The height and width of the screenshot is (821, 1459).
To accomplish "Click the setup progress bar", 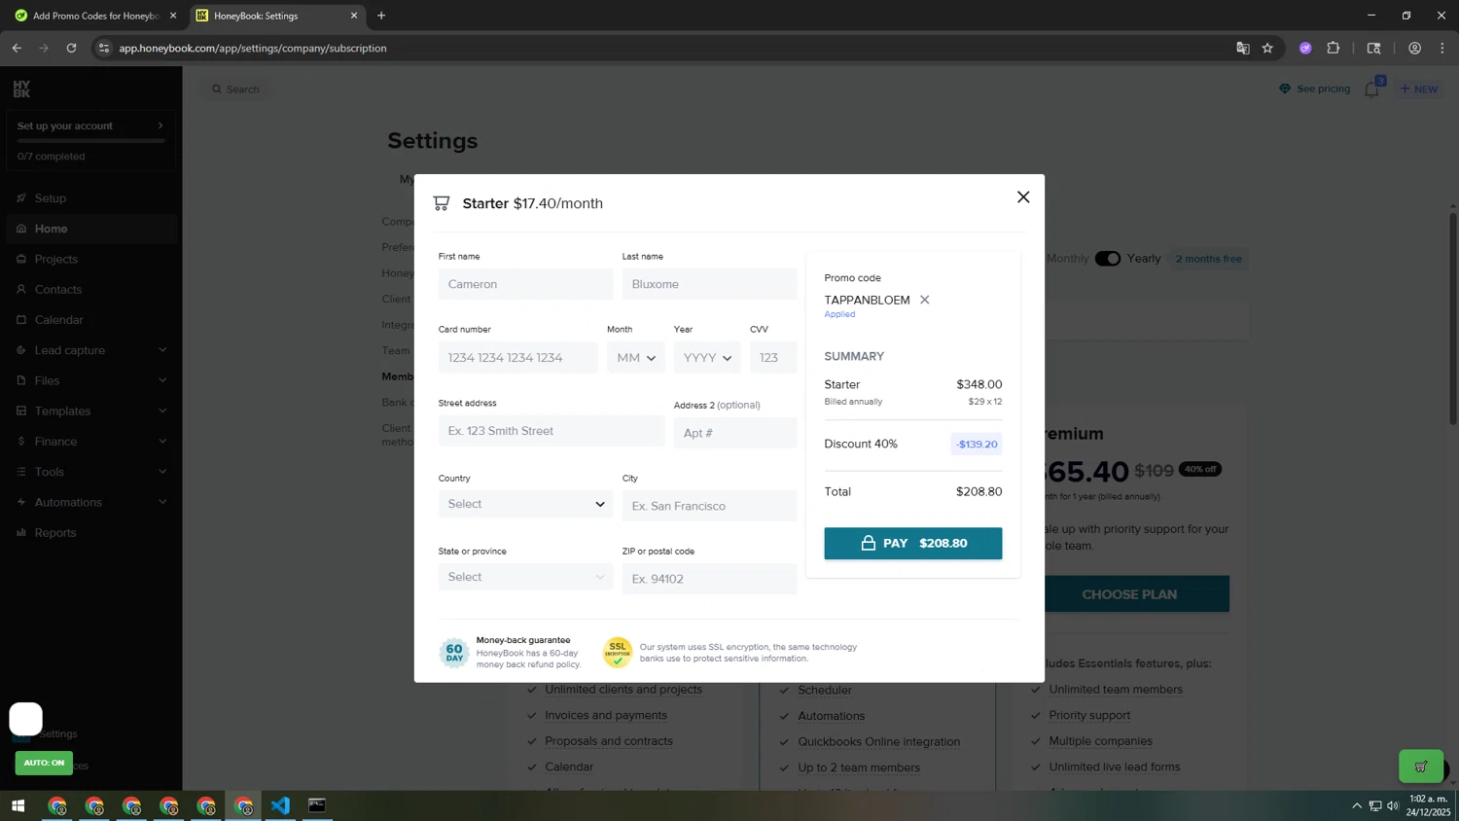I will pos(90,141).
